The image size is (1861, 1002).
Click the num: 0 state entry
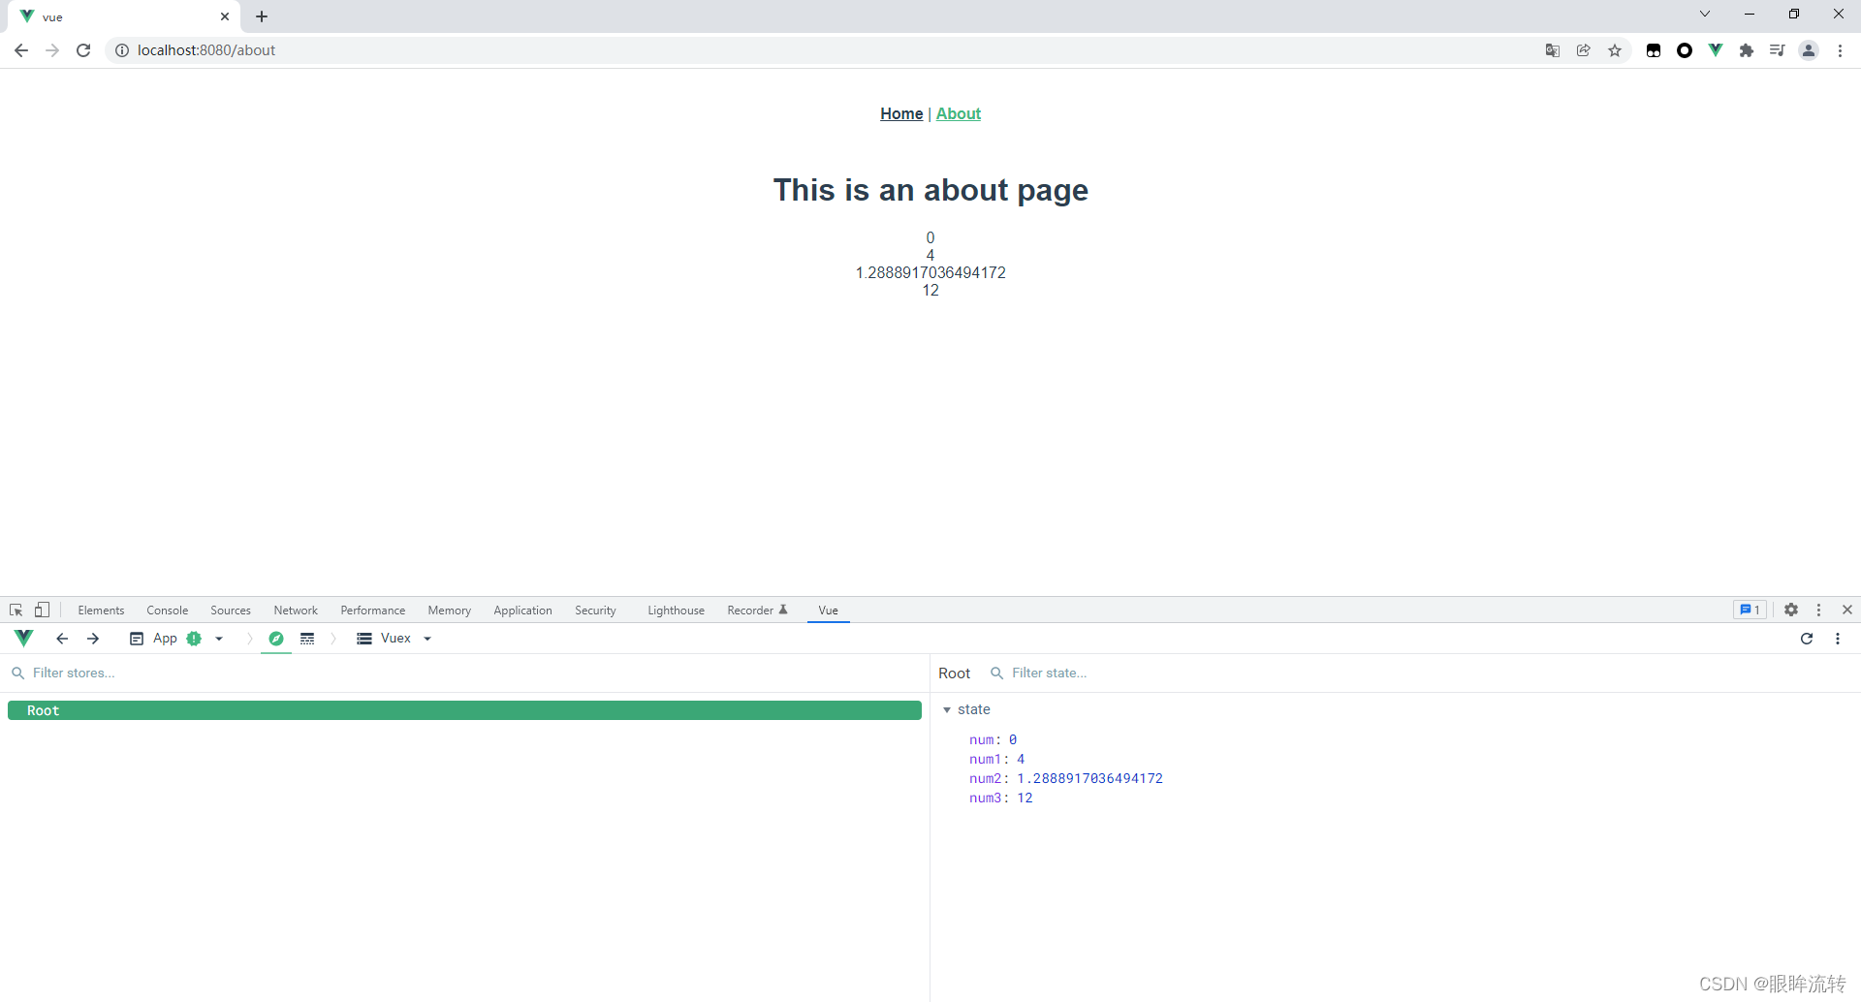(993, 739)
